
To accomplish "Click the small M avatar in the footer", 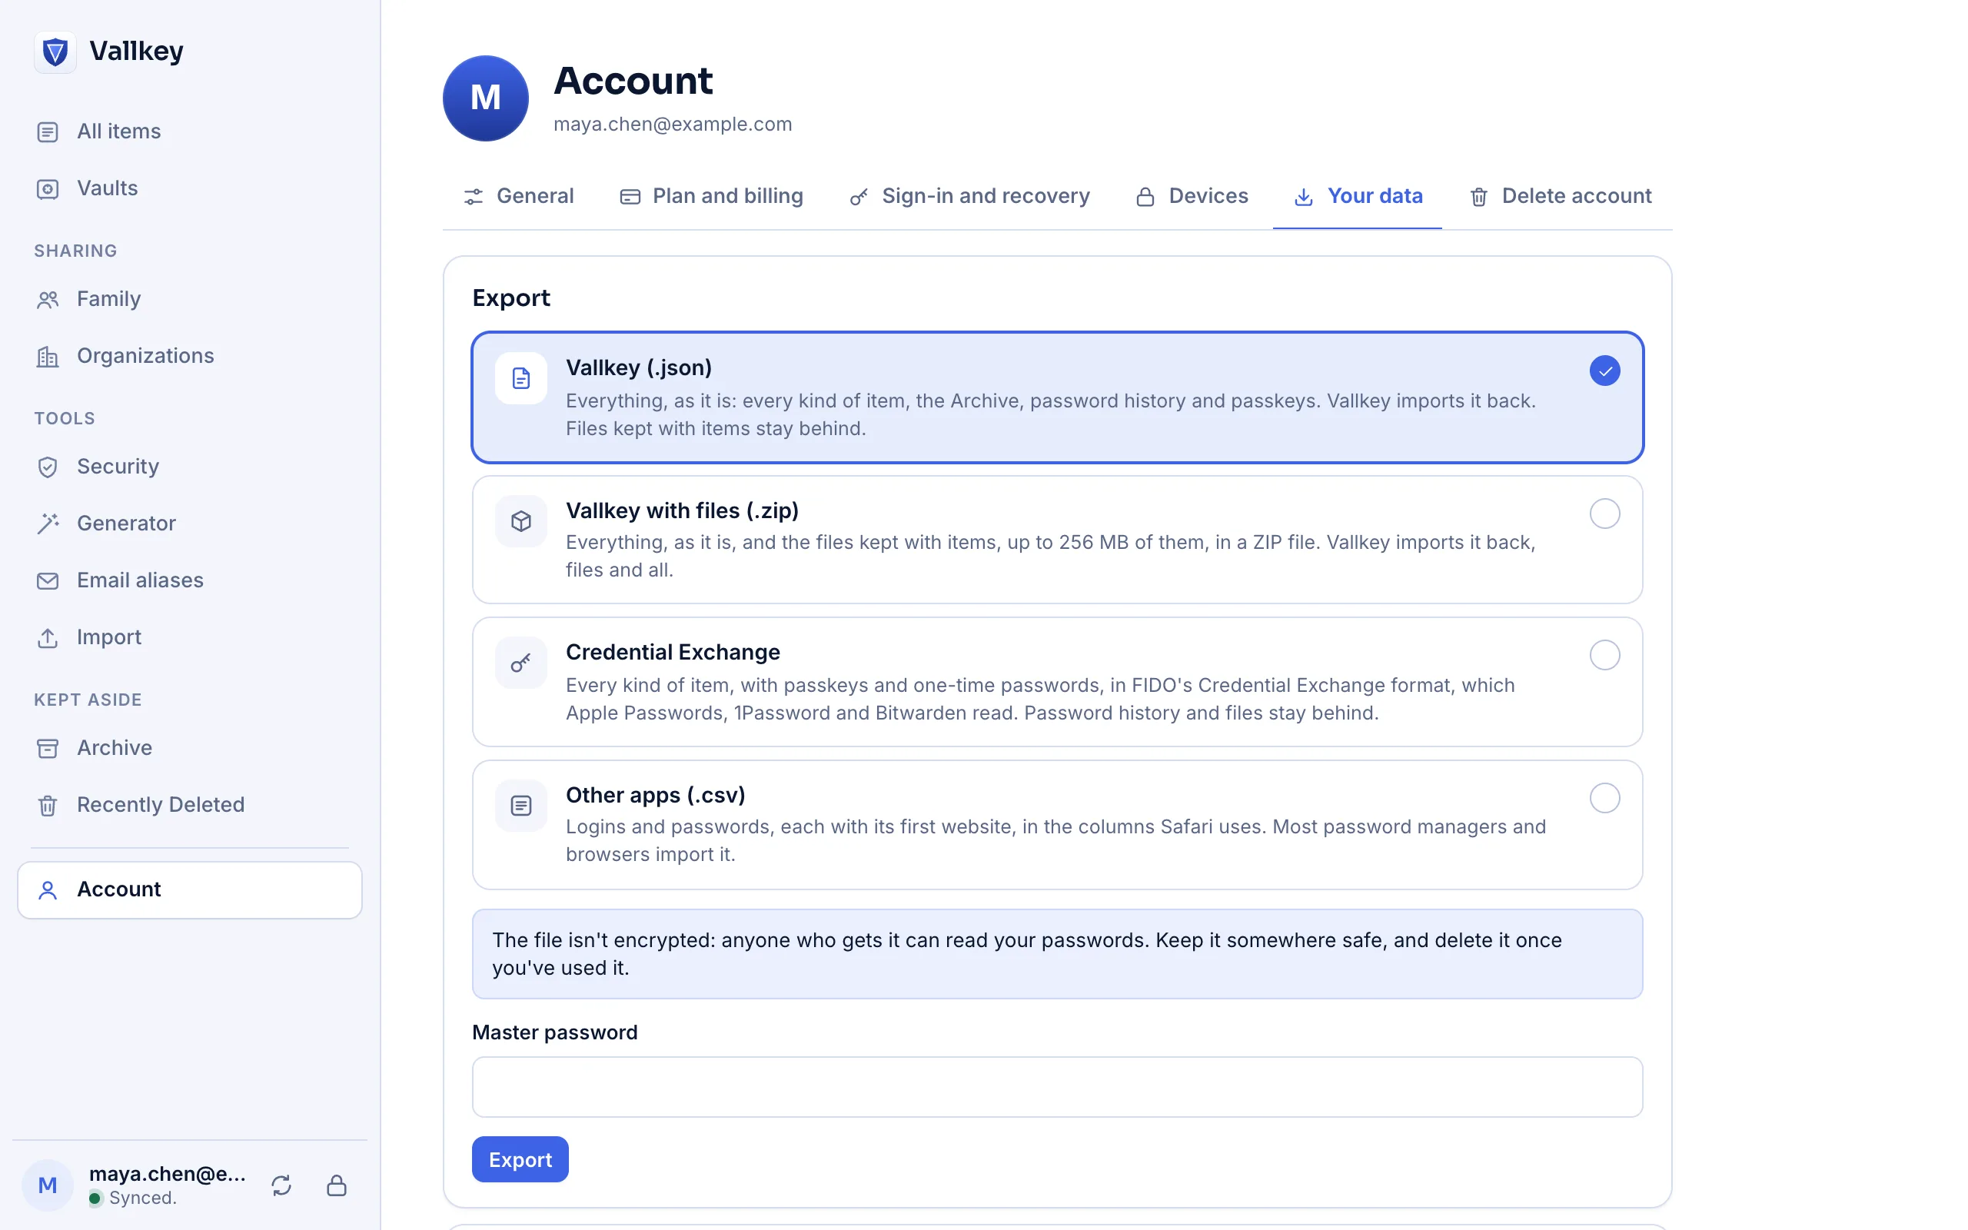I will click(48, 1185).
